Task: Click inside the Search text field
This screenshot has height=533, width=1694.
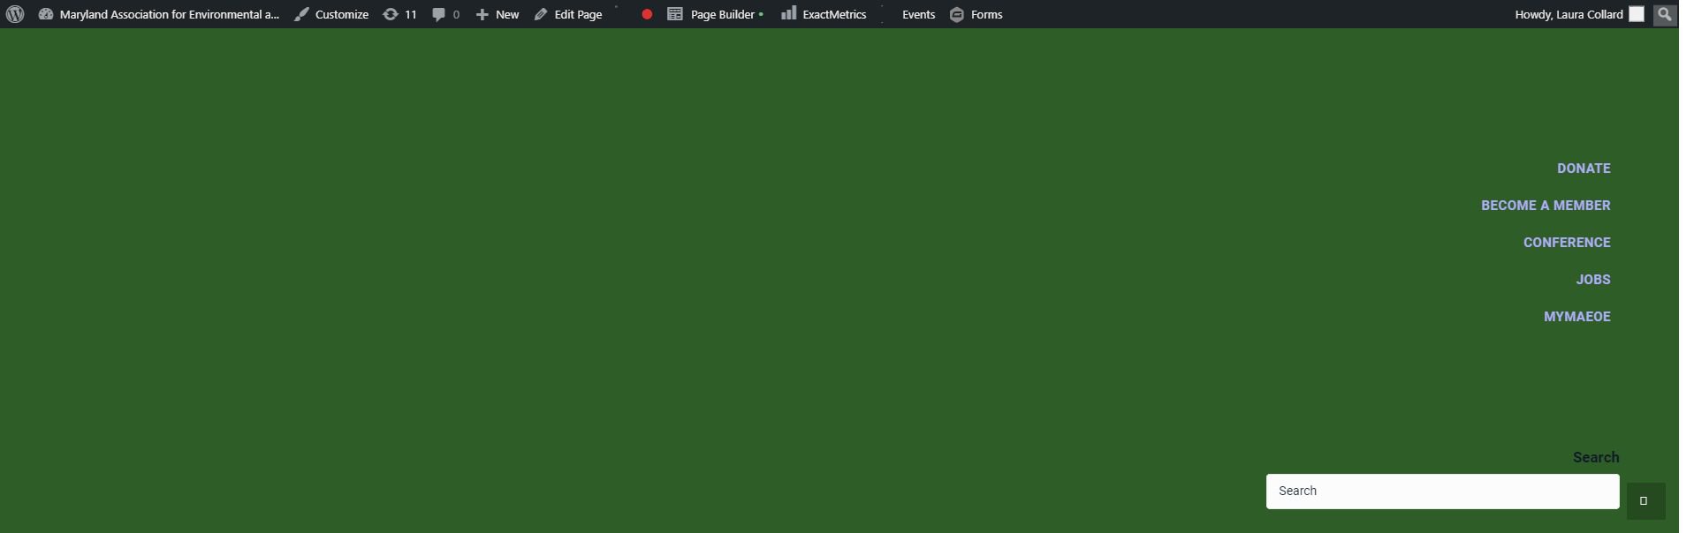Action: click(1442, 492)
